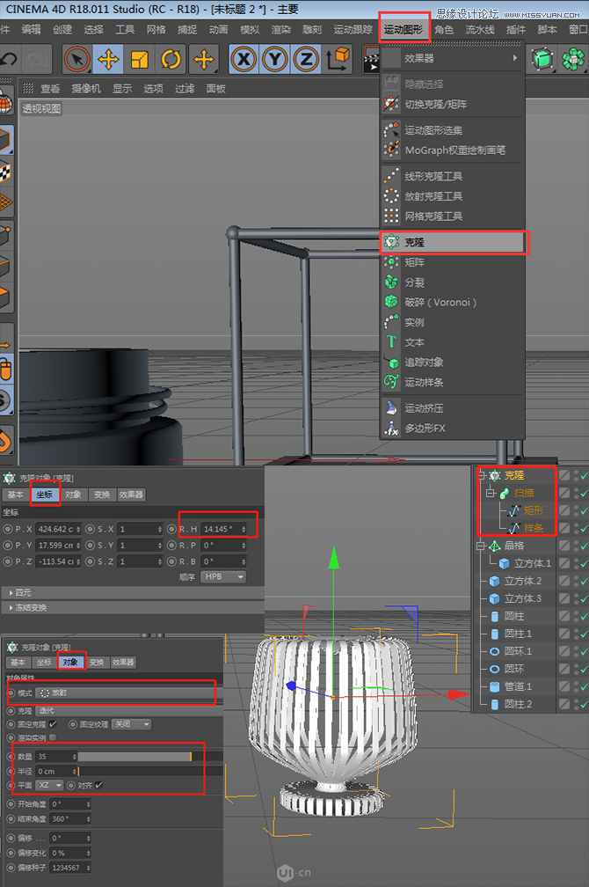Image resolution: width=589 pixels, height=887 pixels.
Task: Select the 晶格 object in the tree
Action: pyautogui.click(x=513, y=546)
